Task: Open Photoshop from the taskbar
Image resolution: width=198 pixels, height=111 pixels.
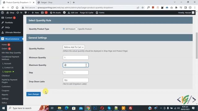Action: (x=95, y=108)
